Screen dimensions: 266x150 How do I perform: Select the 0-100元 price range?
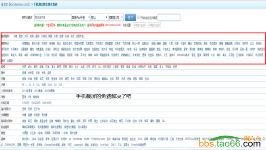(x=26, y=103)
